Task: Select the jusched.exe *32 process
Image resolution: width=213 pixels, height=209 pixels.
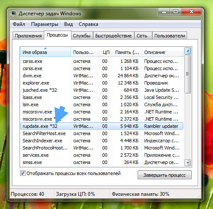Action: pos(102,90)
